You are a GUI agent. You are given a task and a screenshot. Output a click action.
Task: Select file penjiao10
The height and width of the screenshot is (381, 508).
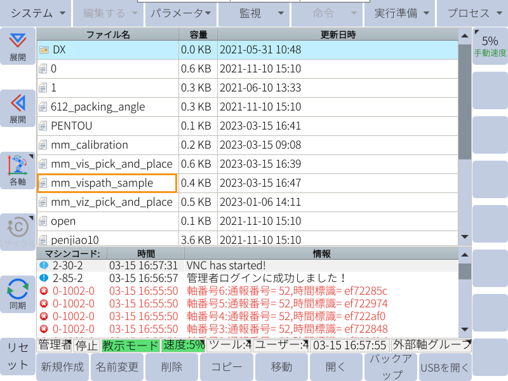[248, 239]
